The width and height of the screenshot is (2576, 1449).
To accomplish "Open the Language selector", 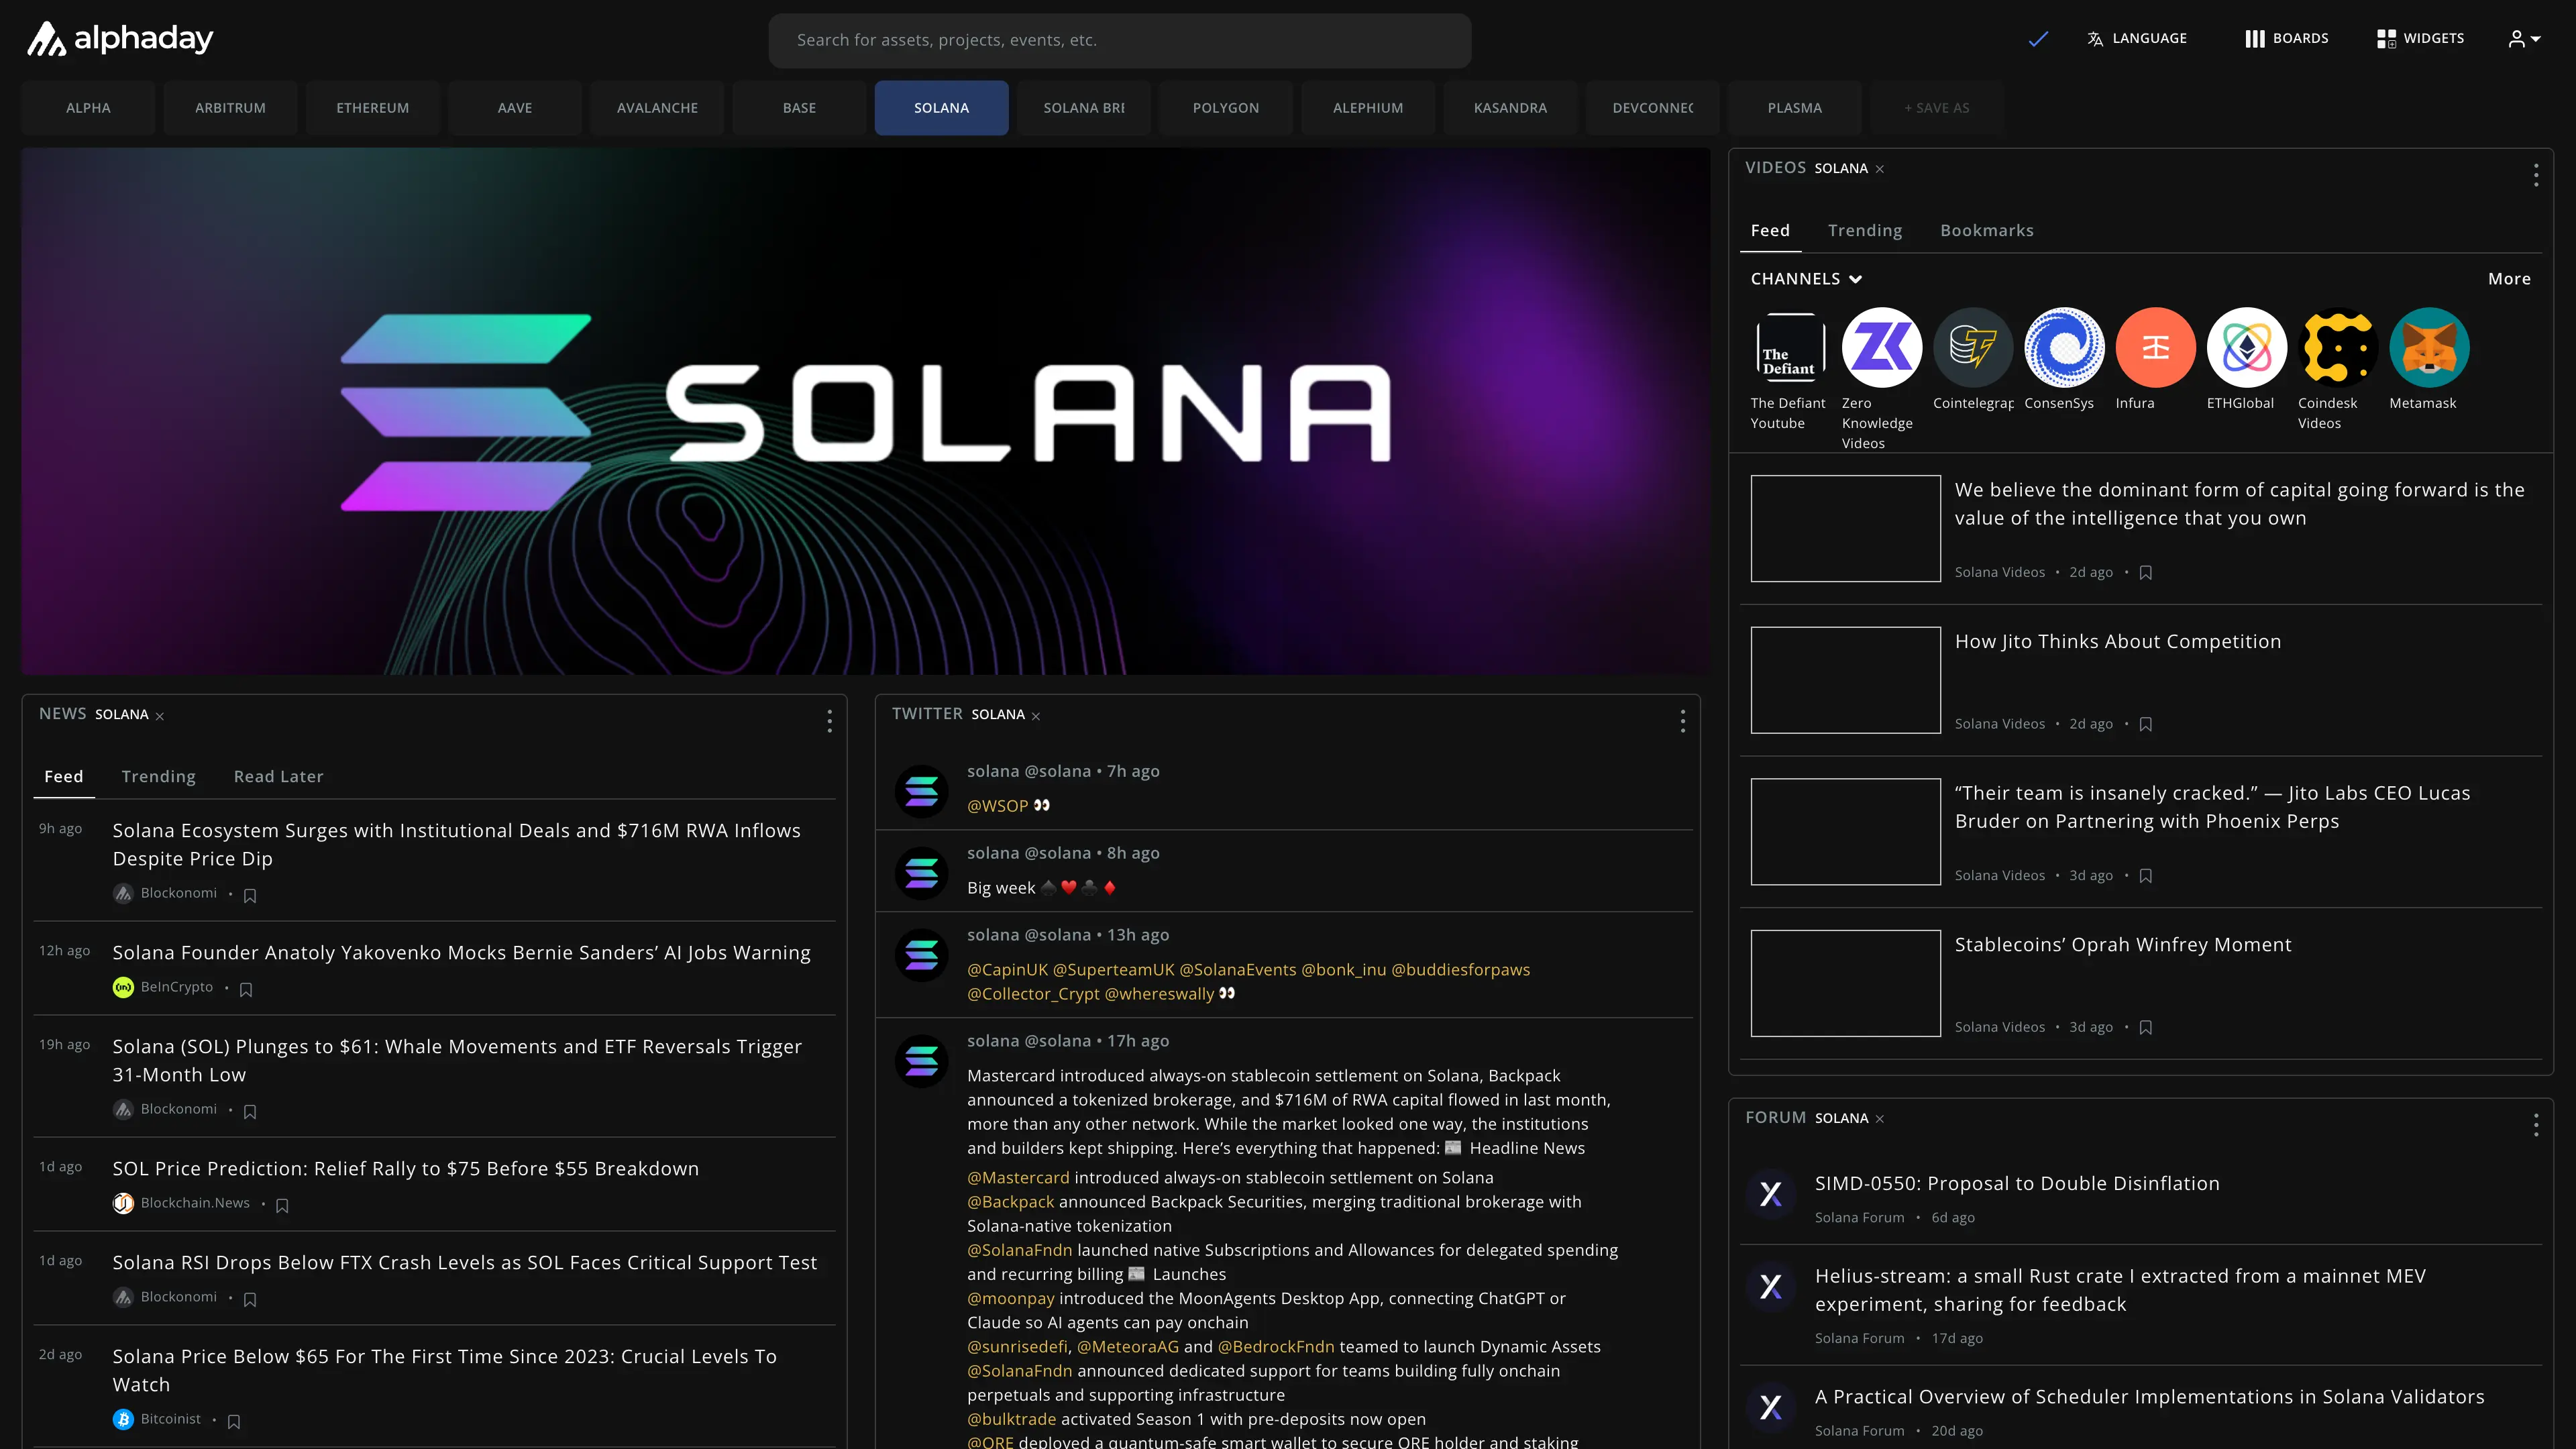I will (2137, 38).
